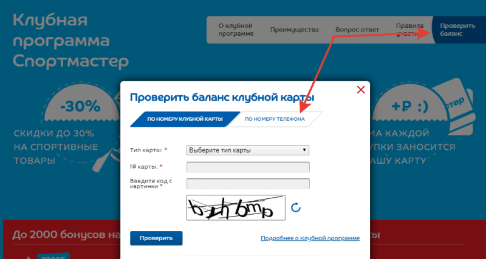
Task: Select the 'Проверить баланс' menu item
Action: point(457,30)
